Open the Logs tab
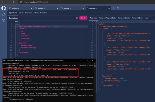 coord(146,18)
